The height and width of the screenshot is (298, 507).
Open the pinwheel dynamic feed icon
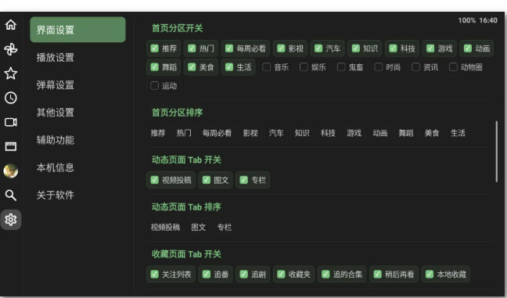tap(11, 49)
